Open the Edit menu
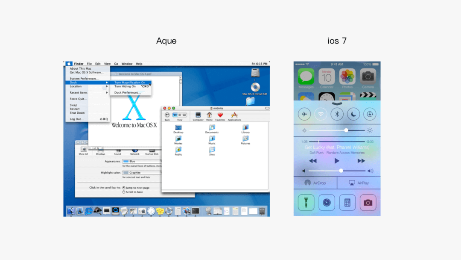 point(98,64)
